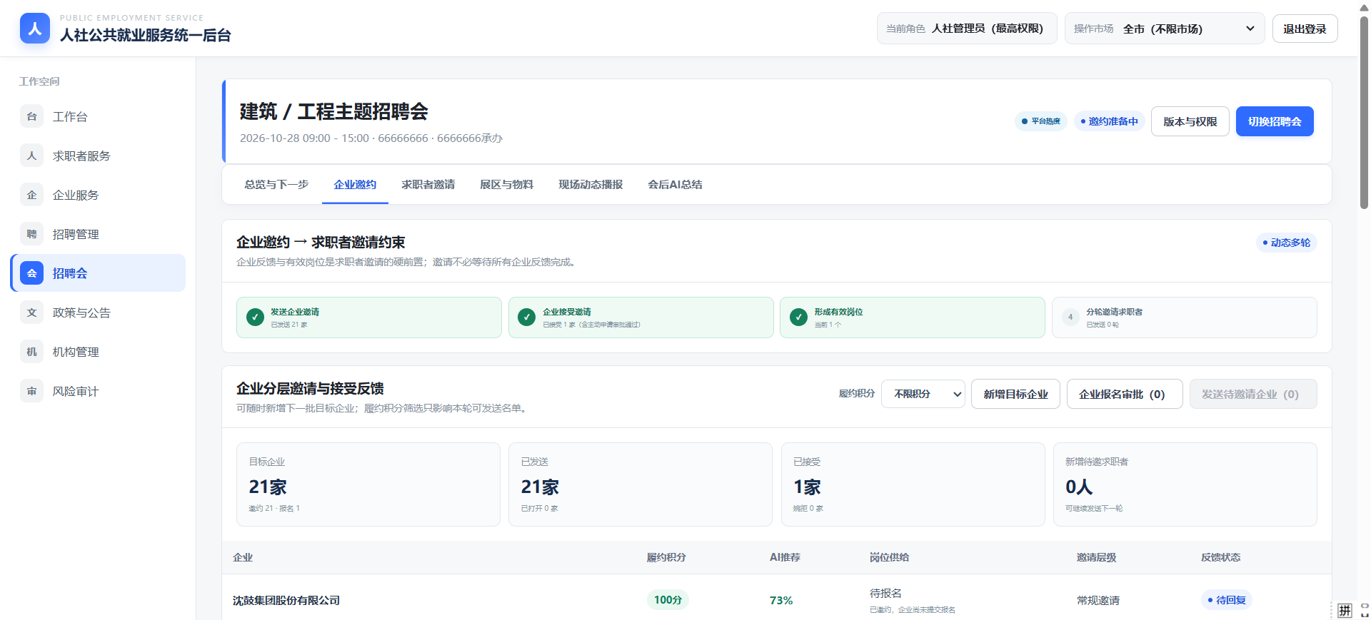Image resolution: width=1371 pixels, height=620 pixels.
Task: Open 工作台 in the sidebar
Action: coord(99,116)
